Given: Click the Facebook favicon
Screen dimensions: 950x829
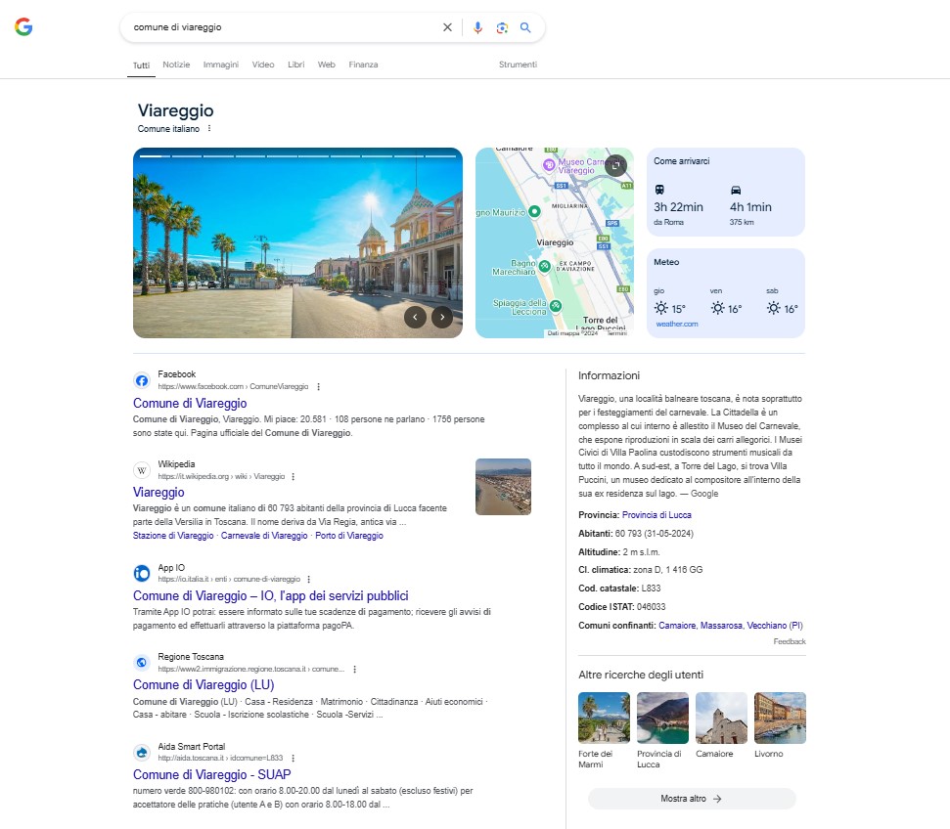Looking at the screenshot, I should (x=142, y=380).
